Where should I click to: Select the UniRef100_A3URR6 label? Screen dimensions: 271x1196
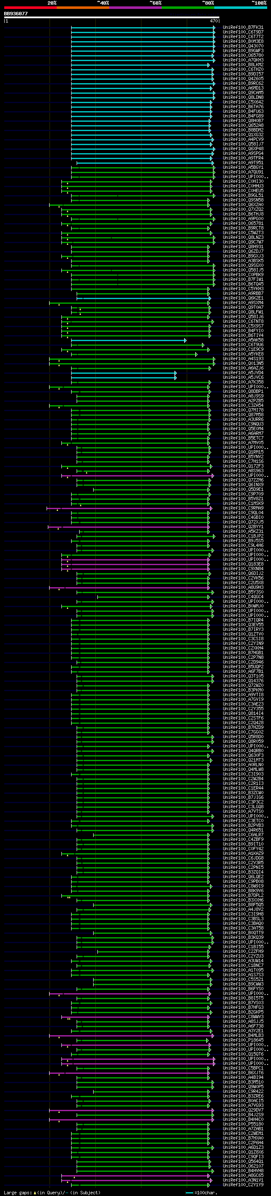[x=243, y=420]
